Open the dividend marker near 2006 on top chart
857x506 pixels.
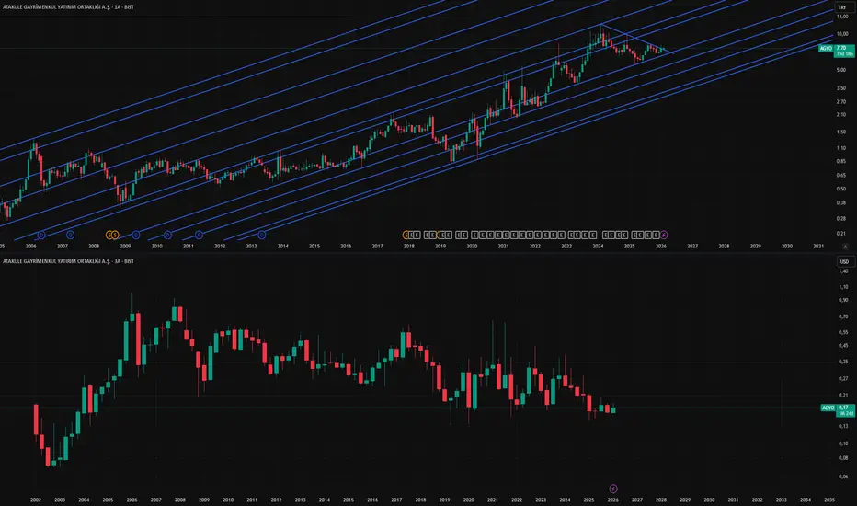41,235
